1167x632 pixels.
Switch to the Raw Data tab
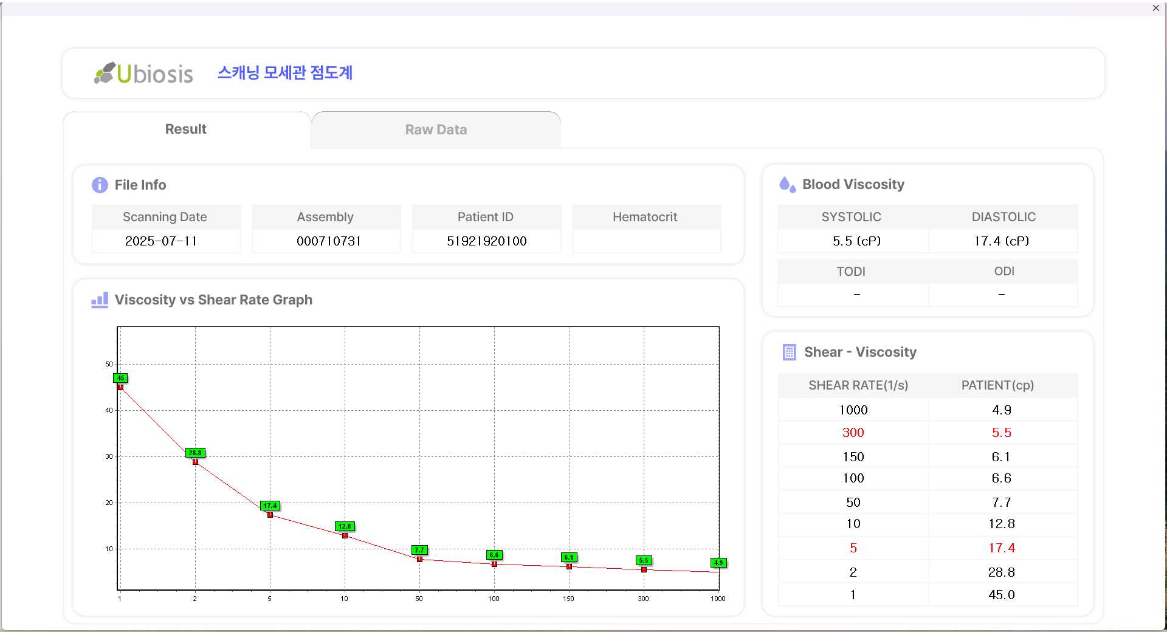tap(436, 129)
